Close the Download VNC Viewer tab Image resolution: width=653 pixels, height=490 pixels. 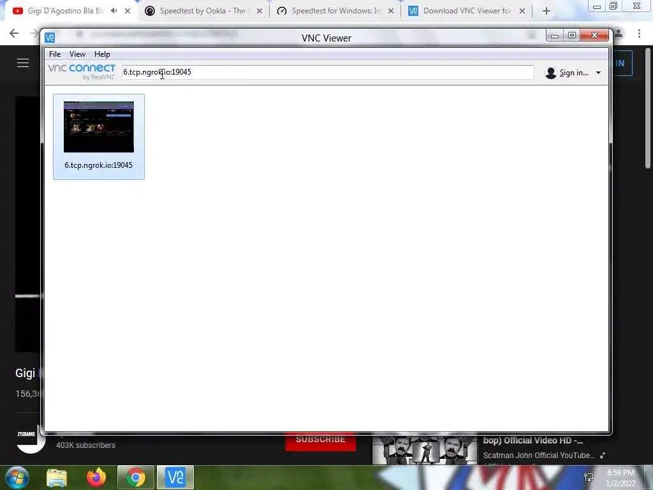click(522, 11)
